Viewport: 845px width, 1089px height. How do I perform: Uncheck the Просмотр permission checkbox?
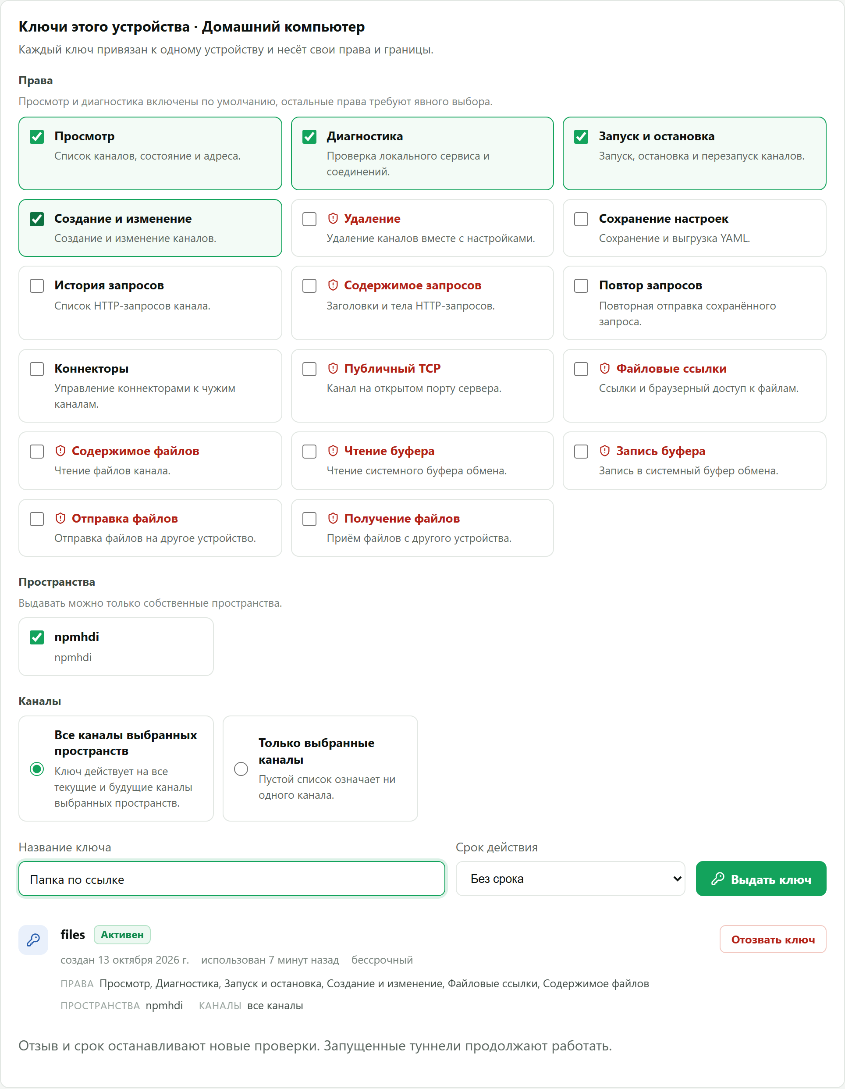pyautogui.click(x=37, y=137)
